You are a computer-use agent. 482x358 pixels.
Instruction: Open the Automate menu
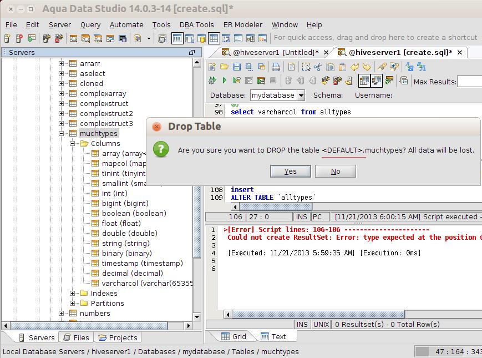(x=126, y=24)
